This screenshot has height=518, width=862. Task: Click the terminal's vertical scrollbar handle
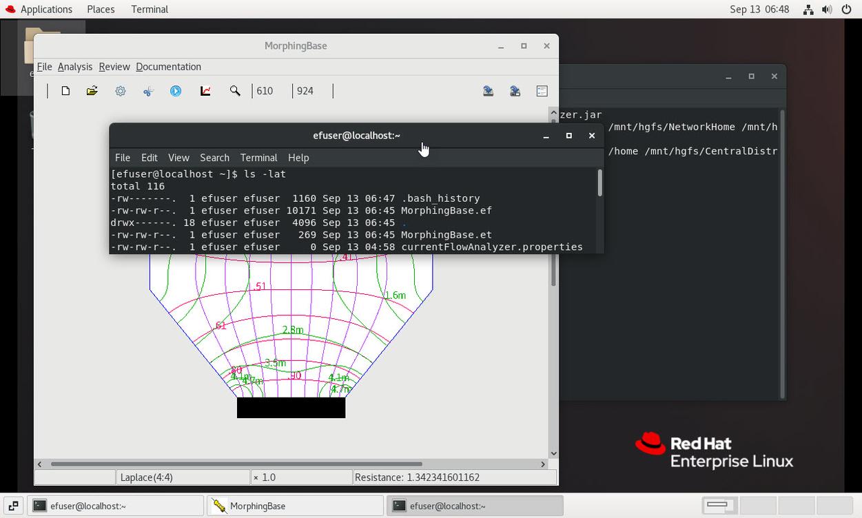[x=599, y=183]
